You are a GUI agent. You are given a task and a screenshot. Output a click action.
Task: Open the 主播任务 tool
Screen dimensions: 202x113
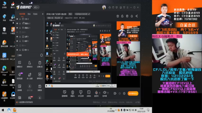tap(40, 64)
